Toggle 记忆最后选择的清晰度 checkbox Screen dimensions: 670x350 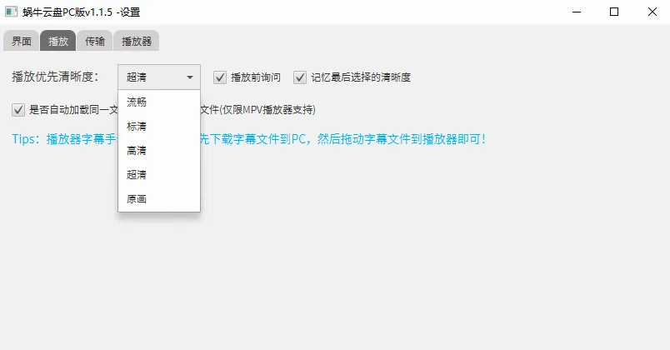tap(300, 77)
